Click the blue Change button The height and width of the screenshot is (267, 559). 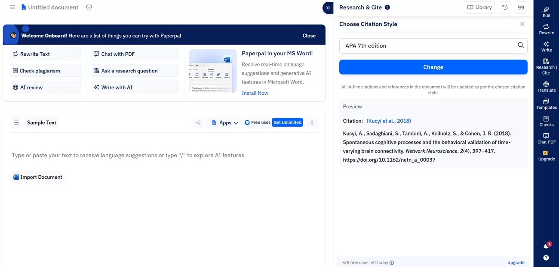point(433,67)
